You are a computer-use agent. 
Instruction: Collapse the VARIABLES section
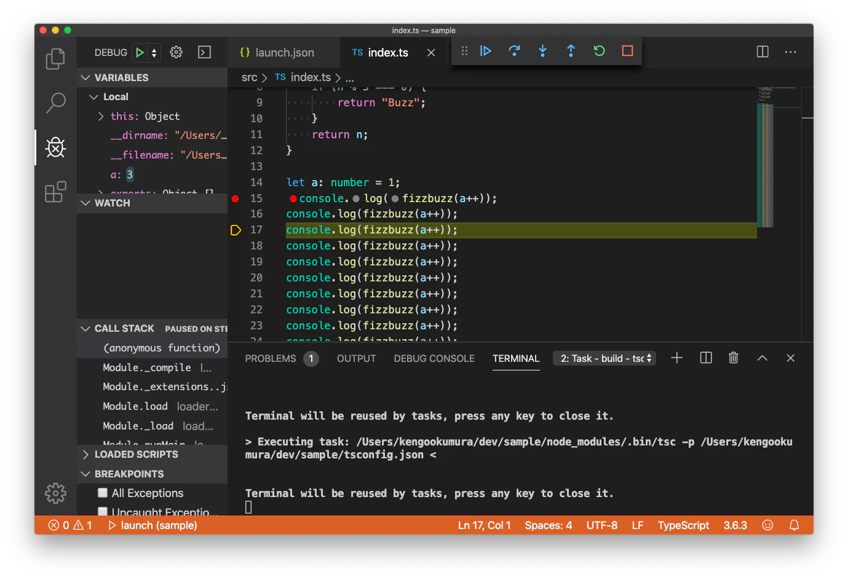[85, 77]
